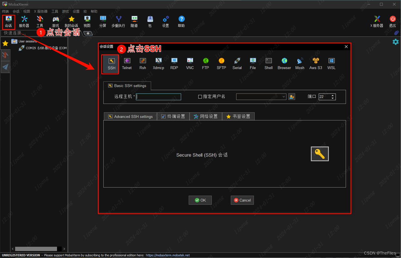Cancel the session settings dialog
This screenshot has width=401, height=258.
click(x=242, y=200)
